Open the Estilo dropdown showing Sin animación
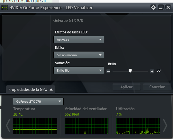173x139 pixels. [79, 55]
